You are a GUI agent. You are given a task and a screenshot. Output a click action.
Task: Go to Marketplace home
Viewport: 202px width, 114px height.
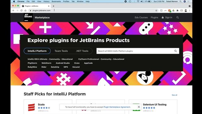coord(42,17)
